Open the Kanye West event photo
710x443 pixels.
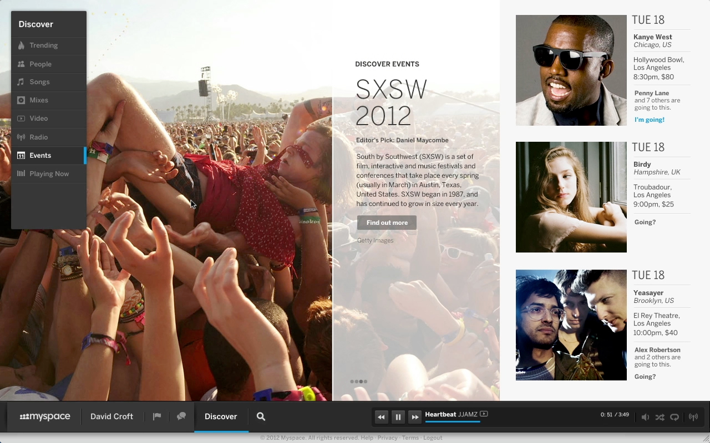[571, 70]
